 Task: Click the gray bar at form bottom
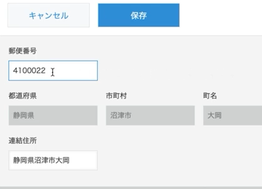[131, 188]
